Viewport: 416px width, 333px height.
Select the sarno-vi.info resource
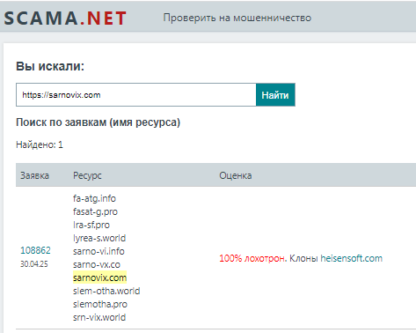pyautogui.click(x=99, y=251)
